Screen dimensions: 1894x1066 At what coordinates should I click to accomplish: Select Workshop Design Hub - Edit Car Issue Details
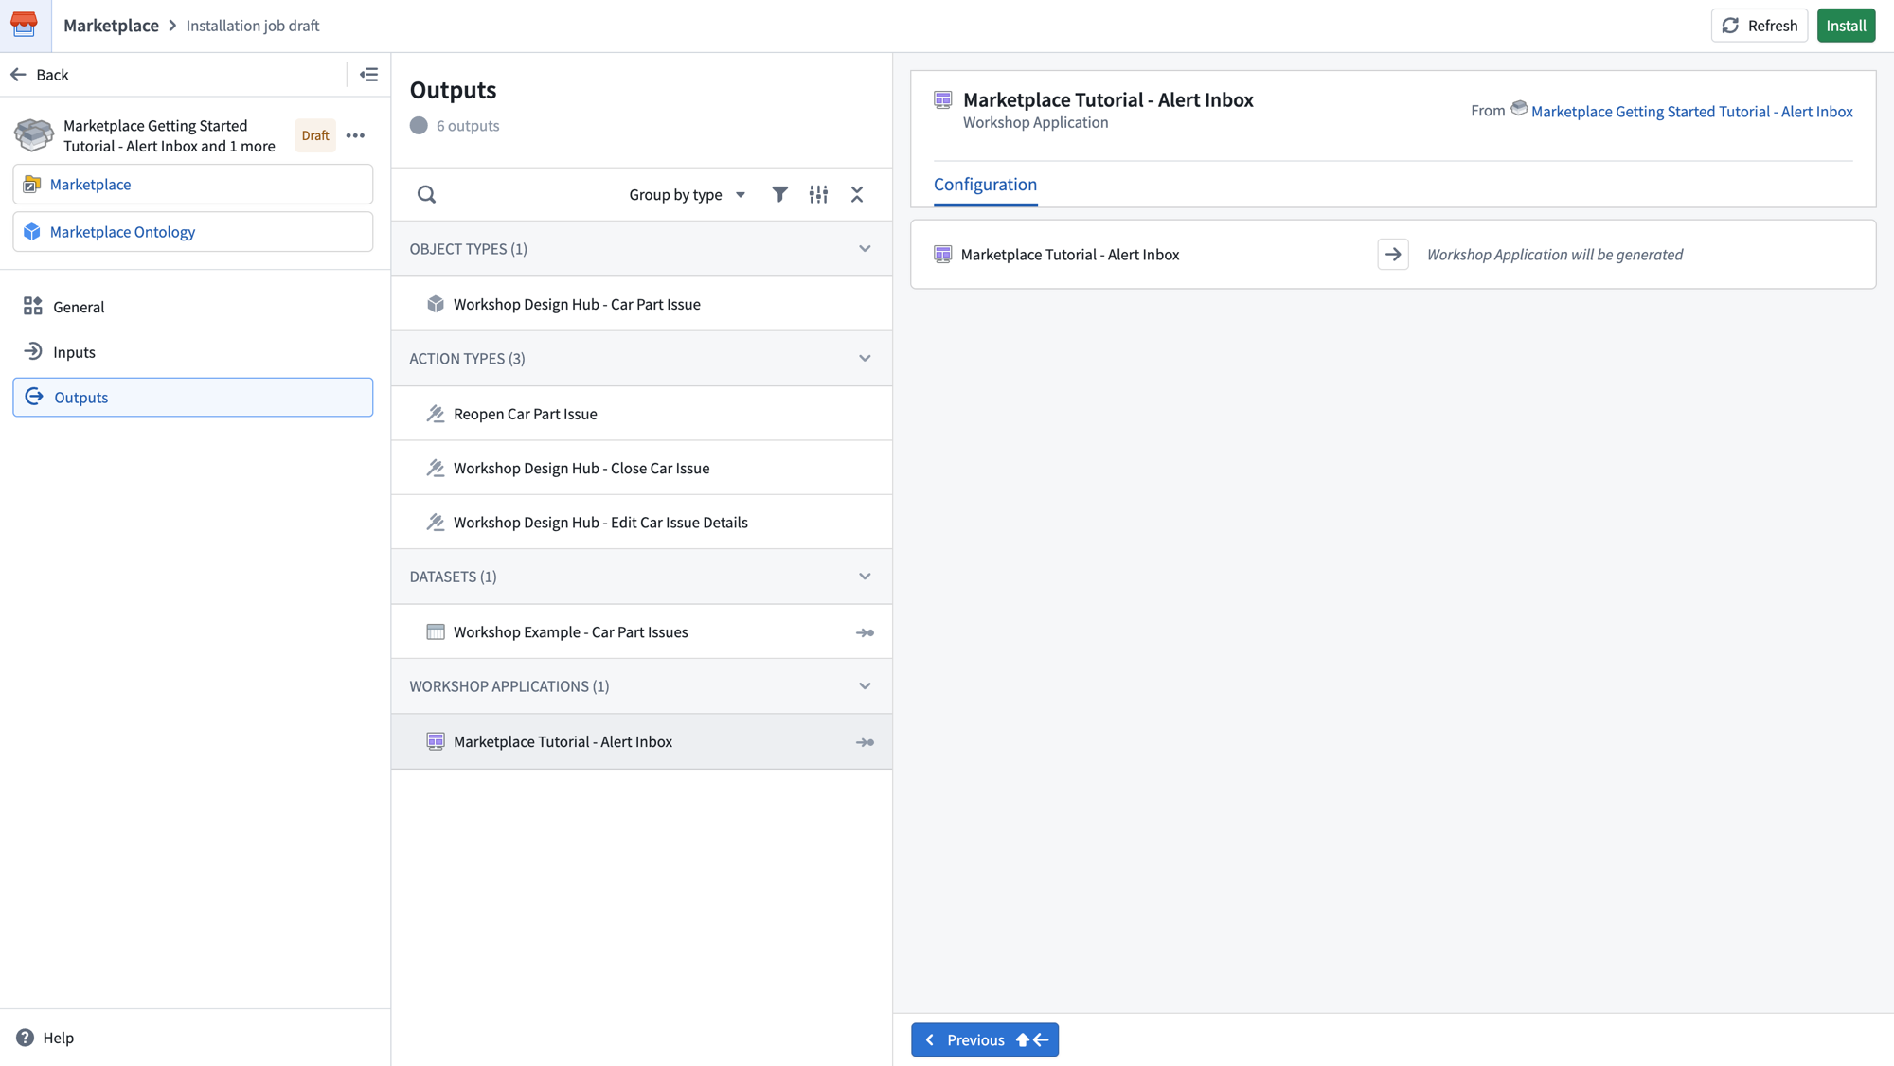click(641, 523)
